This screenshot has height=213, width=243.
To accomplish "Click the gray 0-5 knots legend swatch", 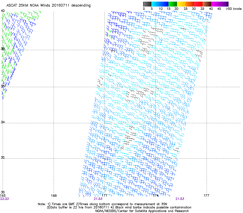I will (x=147, y=4).
